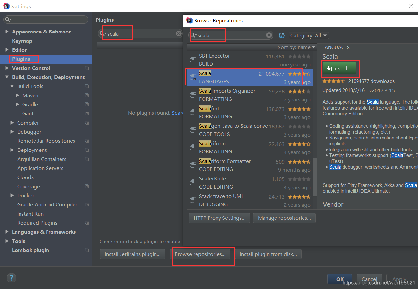Open Application Servers settings
The image size is (418, 289).
40,168
